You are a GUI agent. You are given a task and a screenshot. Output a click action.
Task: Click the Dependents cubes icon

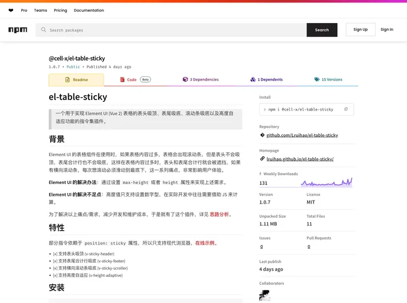click(253, 79)
